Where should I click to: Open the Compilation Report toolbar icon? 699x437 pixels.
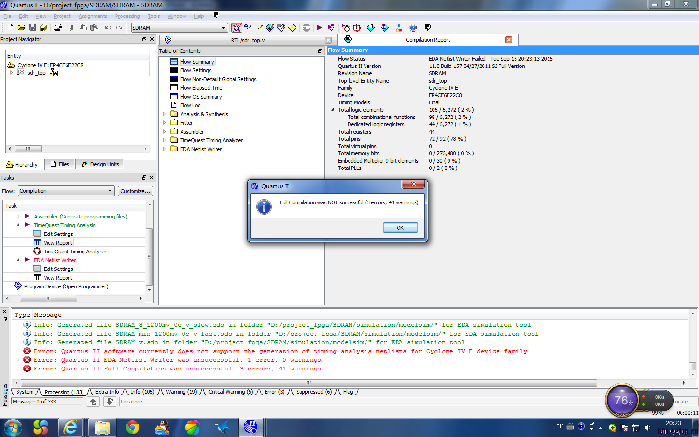(x=371, y=28)
